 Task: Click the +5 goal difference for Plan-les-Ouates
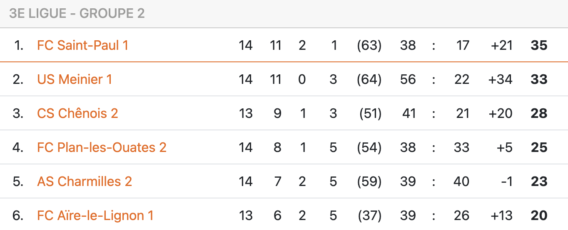coord(505,147)
